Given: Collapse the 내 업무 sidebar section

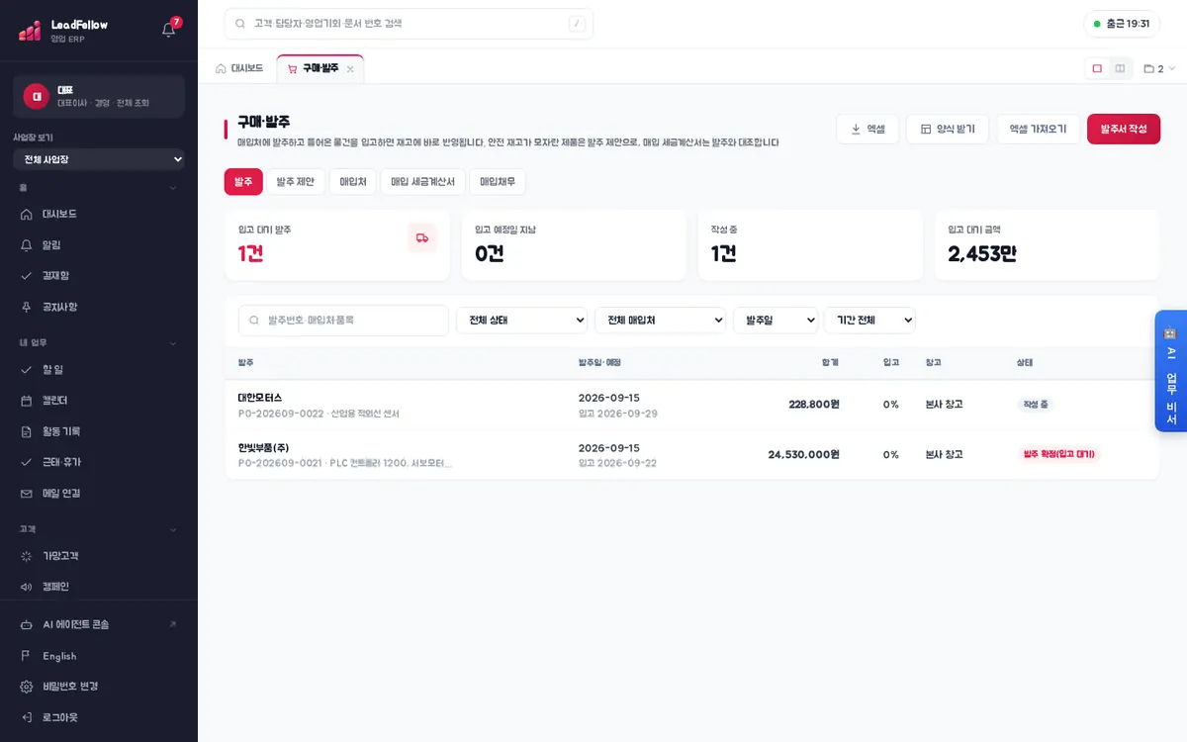Looking at the screenshot, I should (173, 343).
